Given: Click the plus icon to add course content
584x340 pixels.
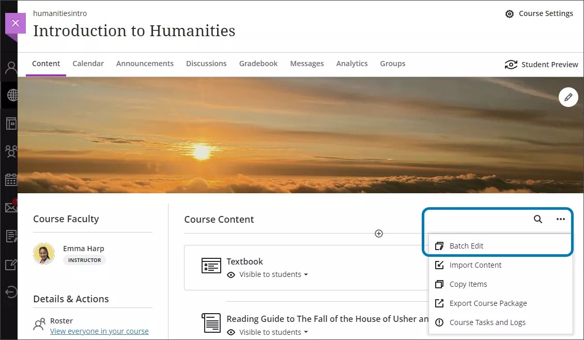Looking at the screenshot, I should pyautogui.click(x=379, y=234).
